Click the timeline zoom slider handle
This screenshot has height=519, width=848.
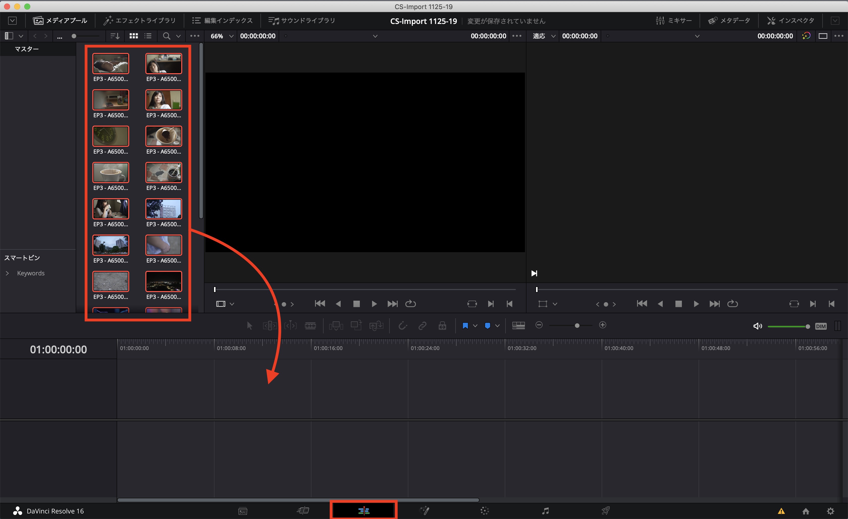577,325
